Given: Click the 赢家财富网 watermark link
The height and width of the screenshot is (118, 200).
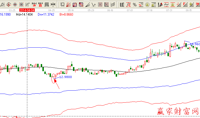Looking at the screenshot, I should tap(178, 111).
